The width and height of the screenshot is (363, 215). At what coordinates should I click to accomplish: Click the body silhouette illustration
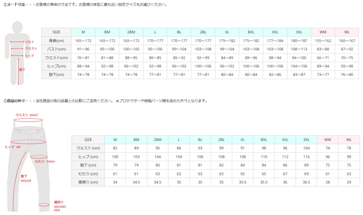tap(18, 53)
